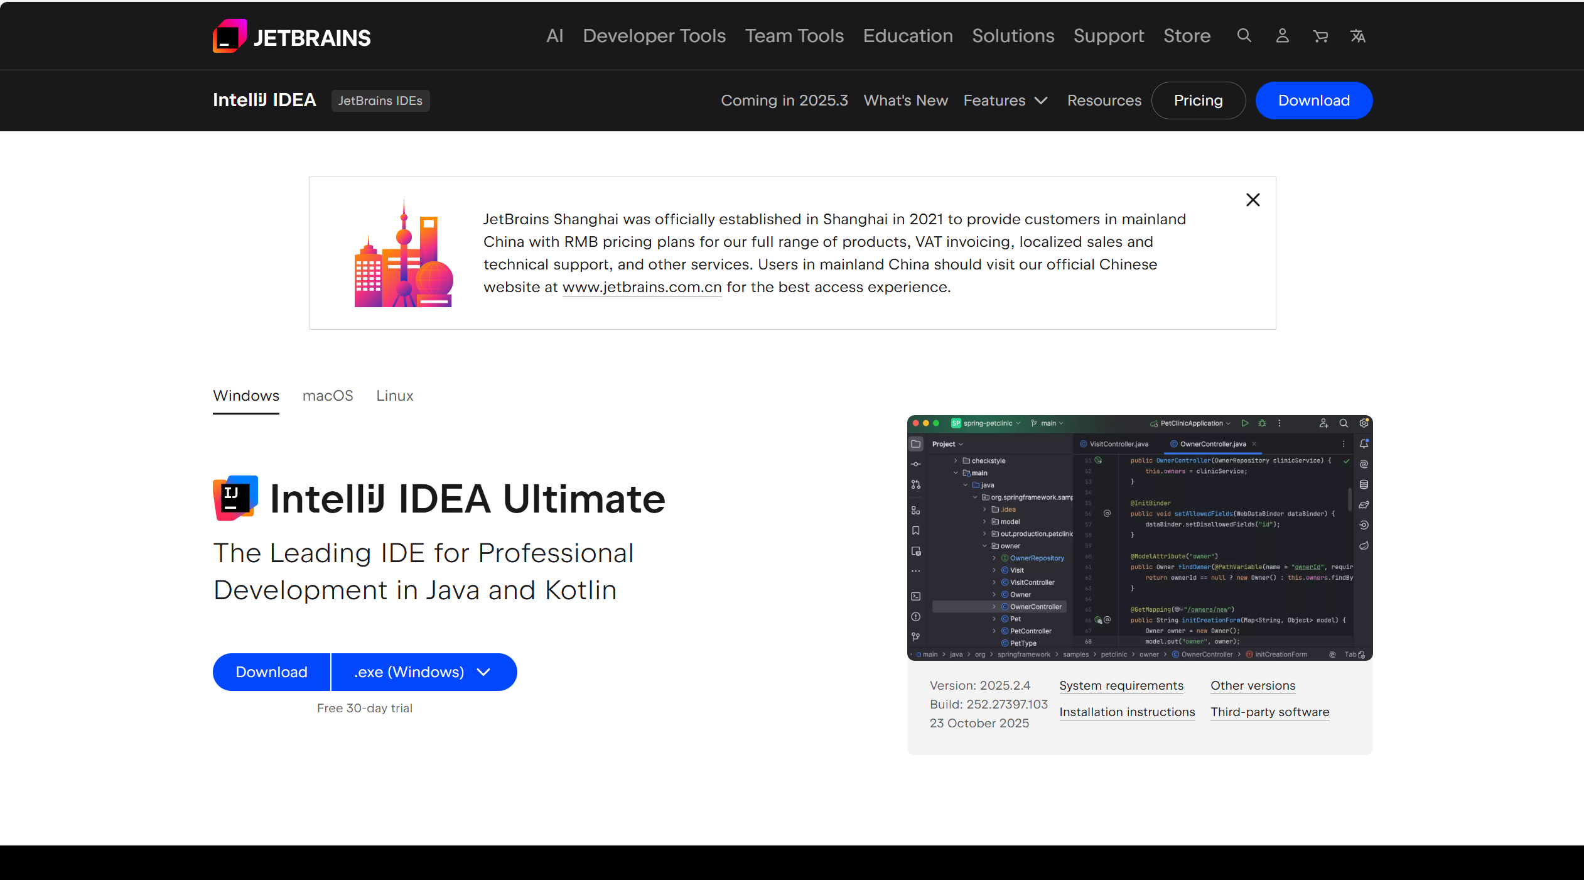This screenshot has width=1584, height=880.
Task: Switch to the Linux tab
Action: tap(394, 396)
